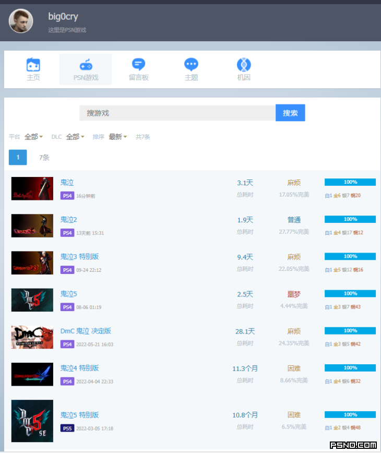The width and height of the screenshot is (381, 453).
Task: Click the 100% progress bar for 鬼泣5 特别版
Action: point(350,414)
